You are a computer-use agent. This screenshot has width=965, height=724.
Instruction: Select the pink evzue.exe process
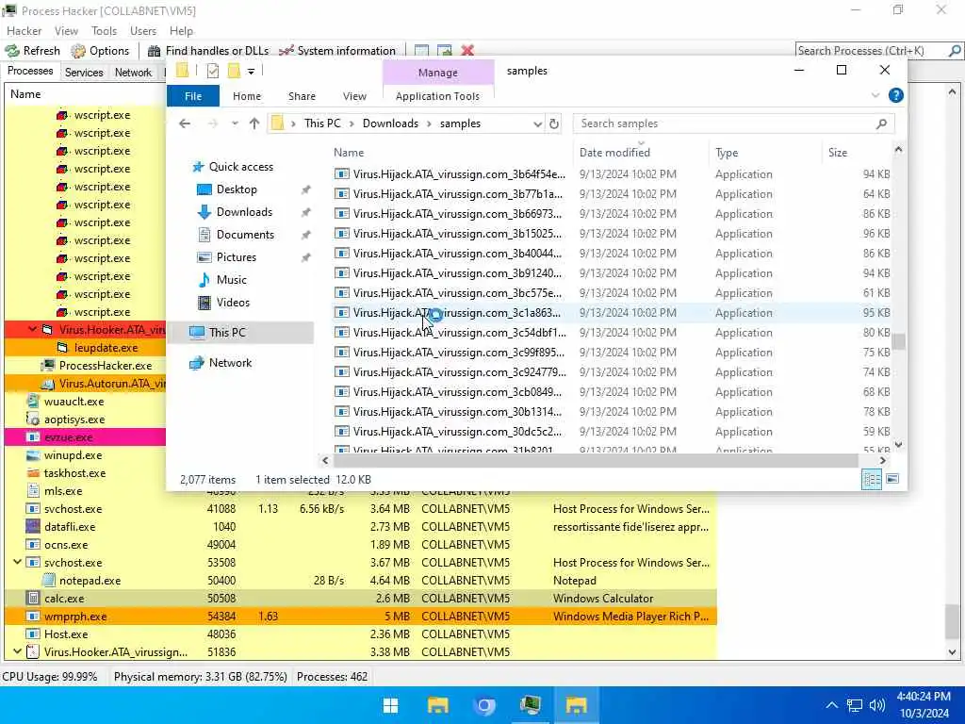tap(85, 437)
